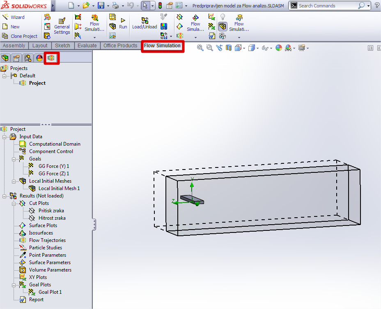381x309 pixels.
Task: Click the Load/Unload results icon
Action: coord(145,23)
